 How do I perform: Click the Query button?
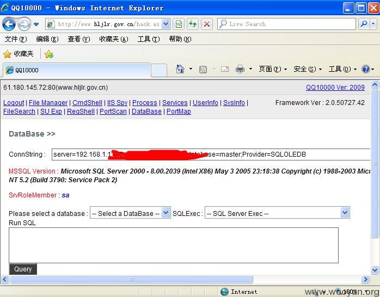coord(23,269)
